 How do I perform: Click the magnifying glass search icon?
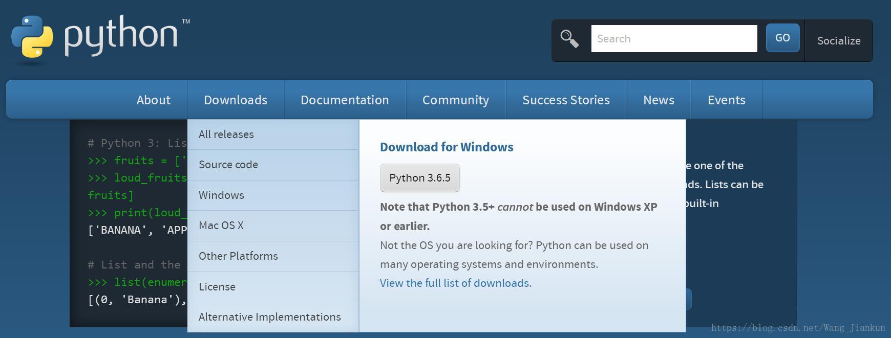[x=569, y=39]
